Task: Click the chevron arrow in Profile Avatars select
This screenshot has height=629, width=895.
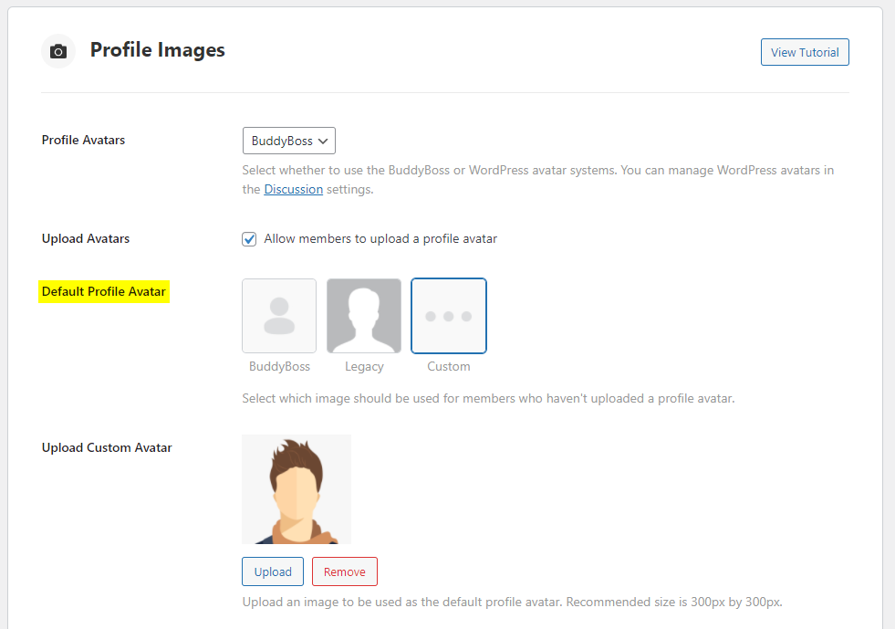Action: pyautogui.click(x=323, y=142)
